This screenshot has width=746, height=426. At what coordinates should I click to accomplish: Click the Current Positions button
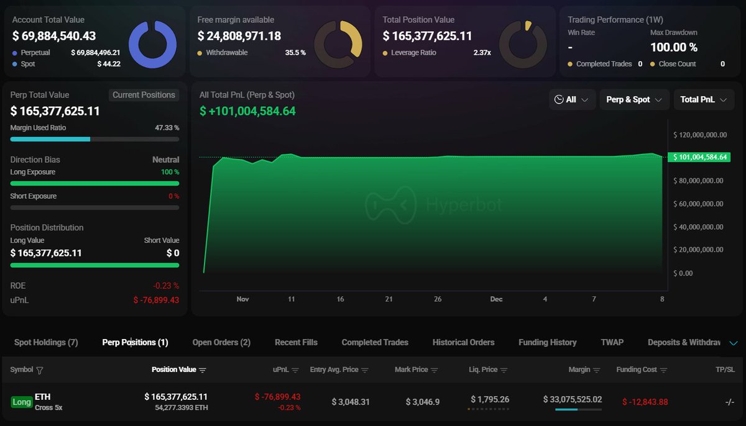[144, 95]
